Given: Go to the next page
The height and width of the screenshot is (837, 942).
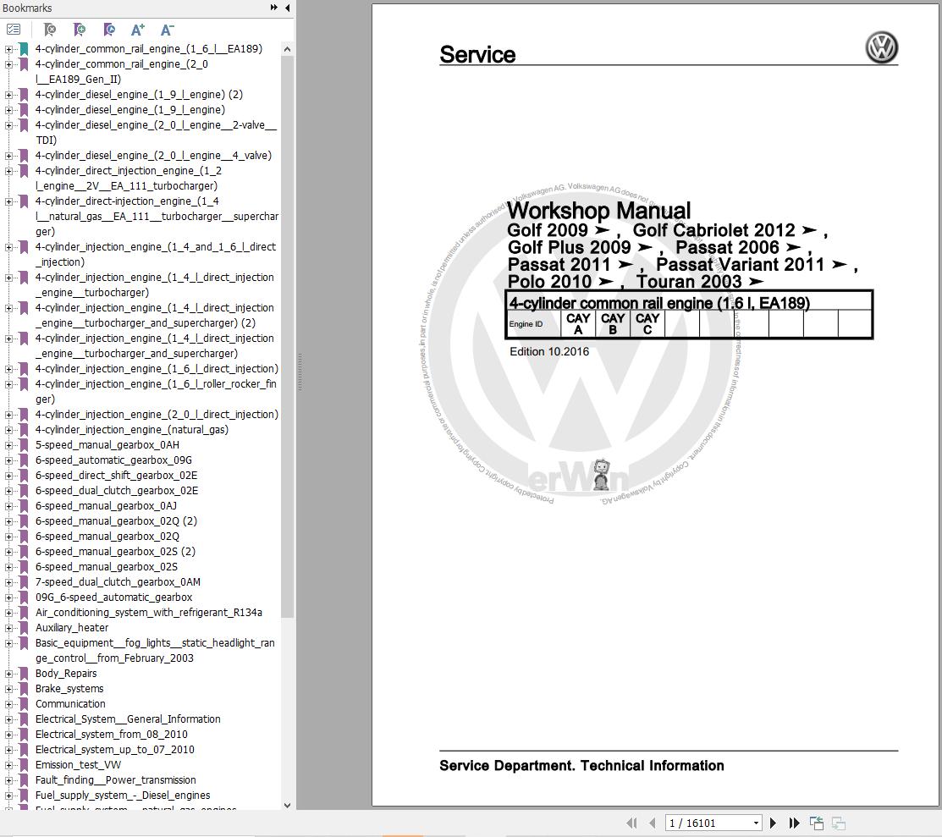Looking at the screenshot, I should 774,823.
